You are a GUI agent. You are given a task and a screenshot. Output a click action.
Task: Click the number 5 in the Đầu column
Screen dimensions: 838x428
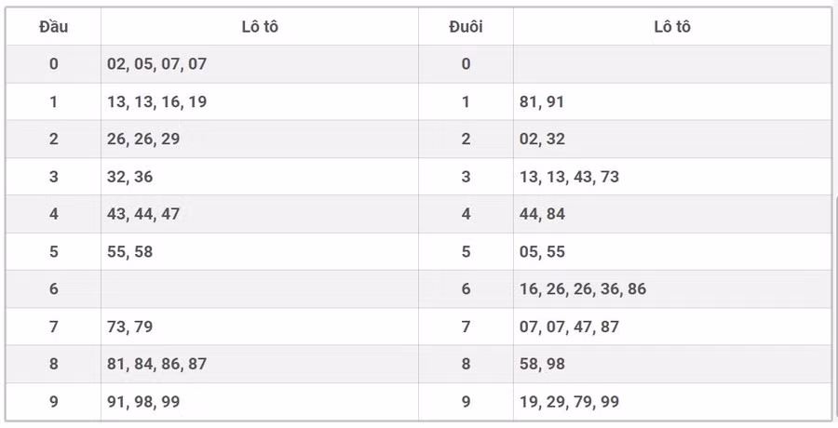[53, 252]
